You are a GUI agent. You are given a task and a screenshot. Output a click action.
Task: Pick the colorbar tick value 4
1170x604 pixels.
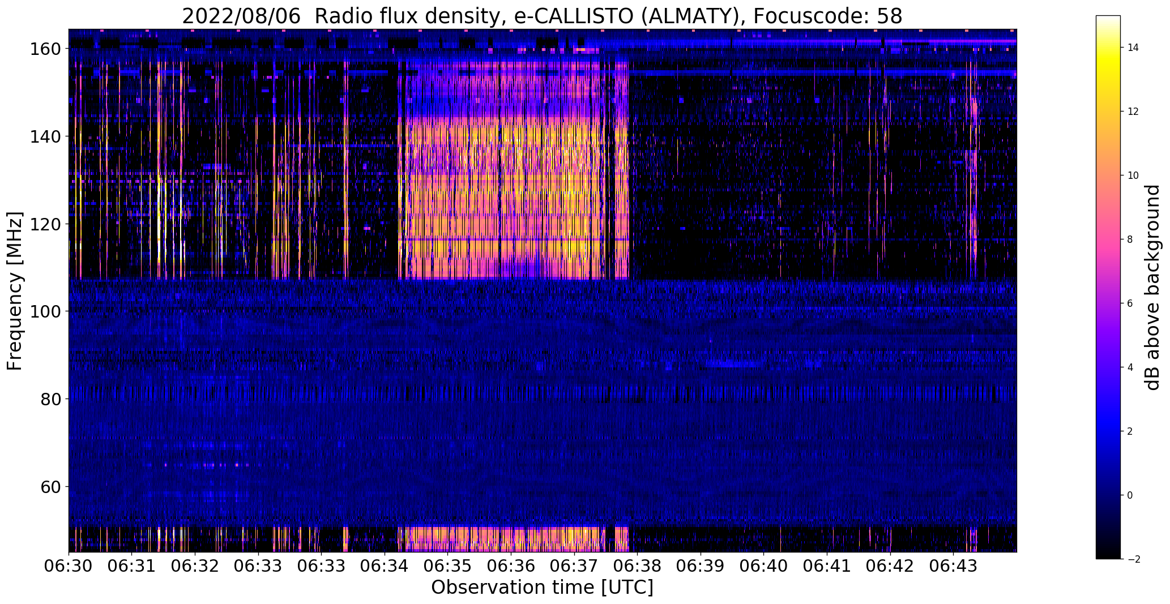click(x=1130, y=367)
